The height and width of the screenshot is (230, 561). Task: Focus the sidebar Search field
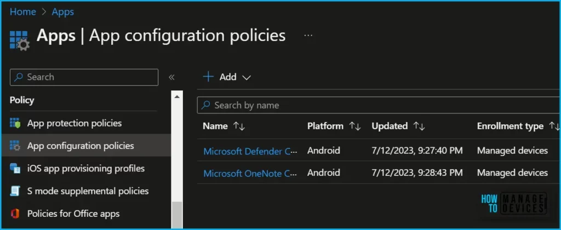(84, 77)
